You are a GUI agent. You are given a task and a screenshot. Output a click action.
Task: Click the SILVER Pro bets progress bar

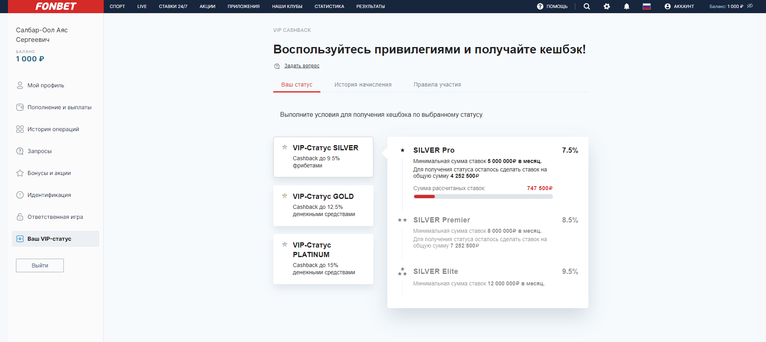483,197
